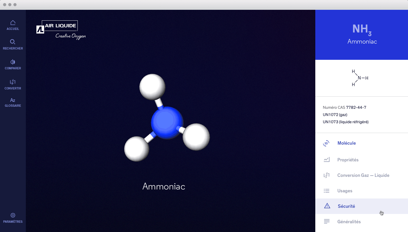Click the 3D Molécule rotation icon
The width and height of the screenshot is (408, 232).
click(x=326, y=143)
